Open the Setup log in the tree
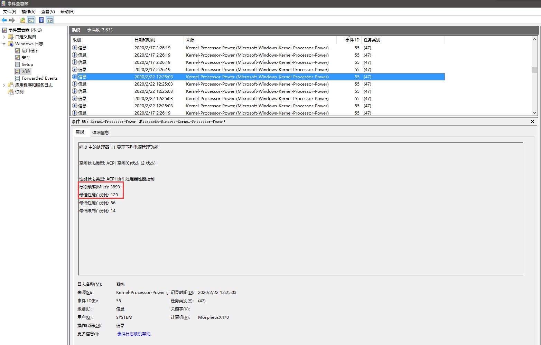 (27, 65)
